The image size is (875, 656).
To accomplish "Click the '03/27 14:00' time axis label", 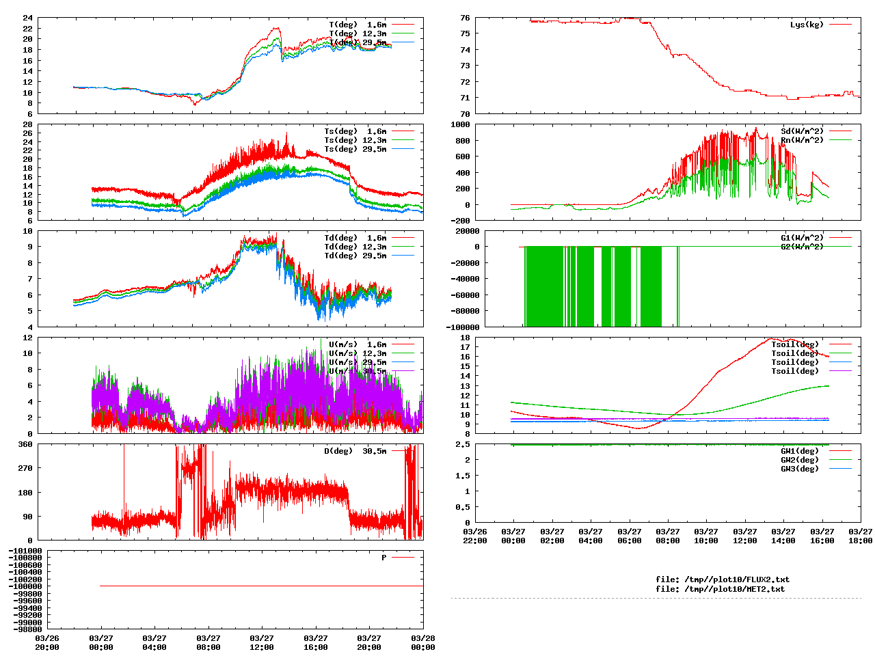I will pos(783,536).
